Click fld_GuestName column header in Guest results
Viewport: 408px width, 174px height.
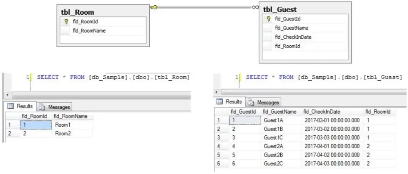(x=281, y=112)
